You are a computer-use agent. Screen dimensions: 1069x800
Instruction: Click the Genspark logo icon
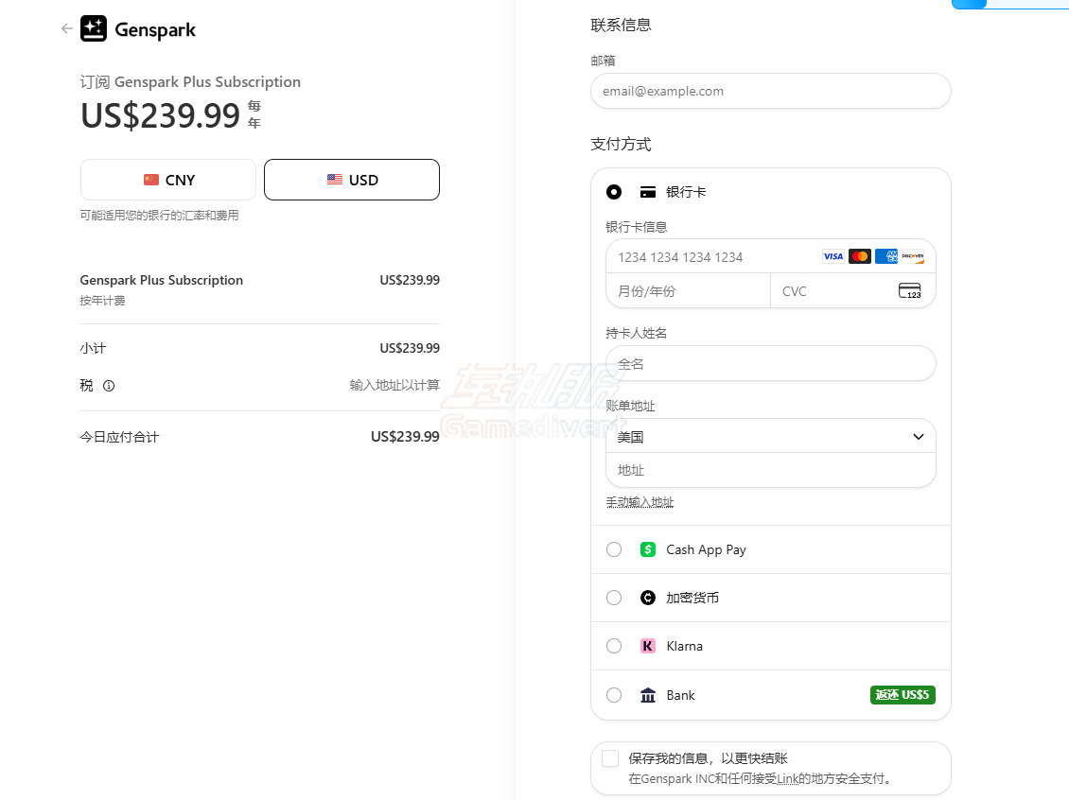(x=94, y=29)
